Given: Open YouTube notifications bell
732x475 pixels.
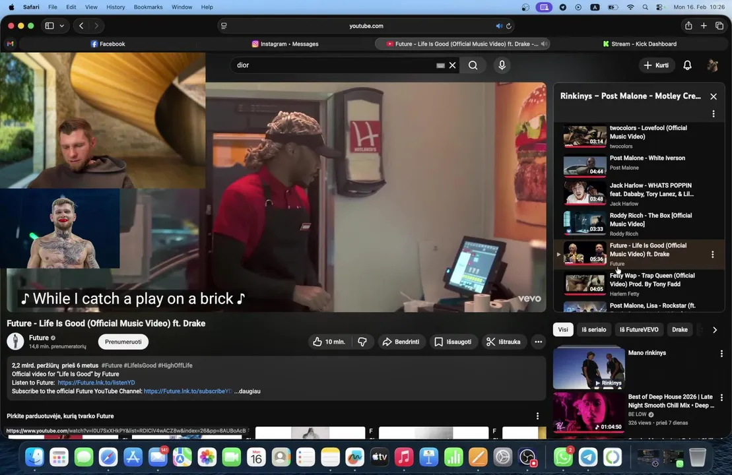Looking at the screenshot, I should [x=687, y=65].
